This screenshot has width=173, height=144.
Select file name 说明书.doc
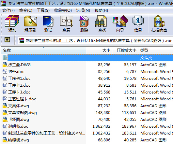(x=18, y=126)
